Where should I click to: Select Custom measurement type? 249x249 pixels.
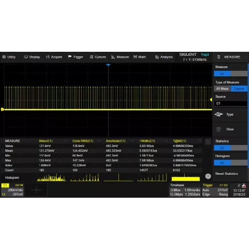[239, 89]
